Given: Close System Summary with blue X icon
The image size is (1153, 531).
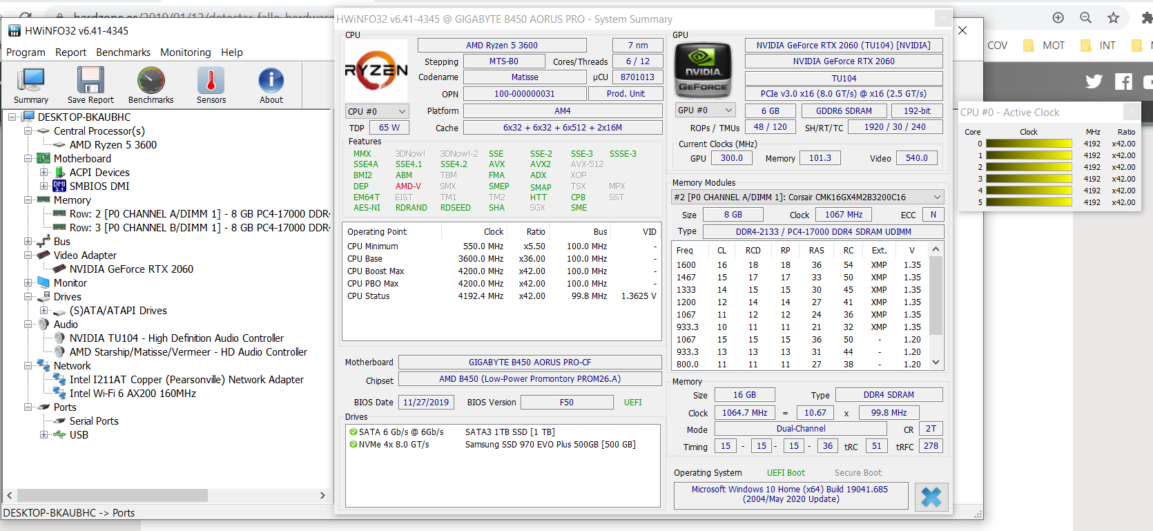Looking at the screenshot, I should pyautogui.click(x=931, y=496).
